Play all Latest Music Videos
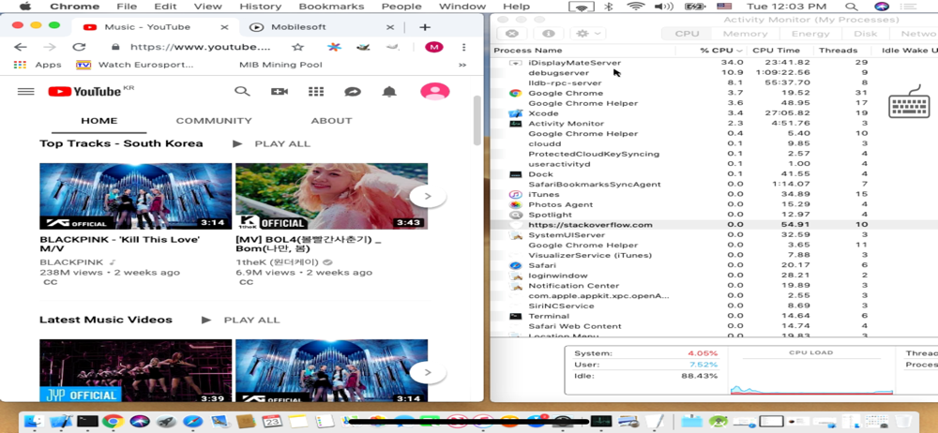The width and height of the screenshot is (938, 433). coord(240,320)
